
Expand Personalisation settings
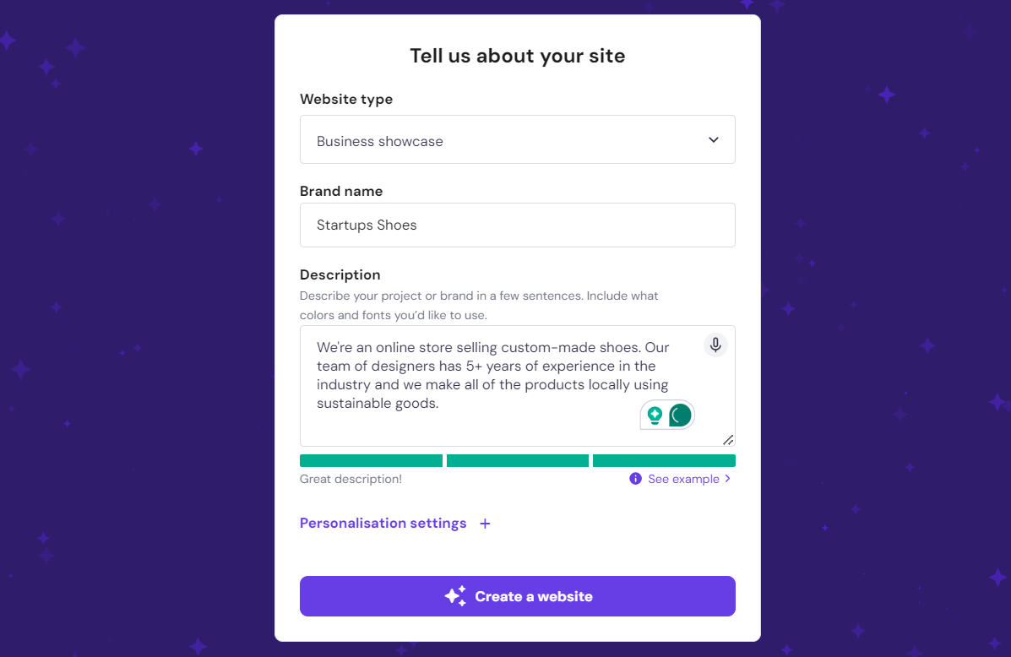(x=383, y=523)
